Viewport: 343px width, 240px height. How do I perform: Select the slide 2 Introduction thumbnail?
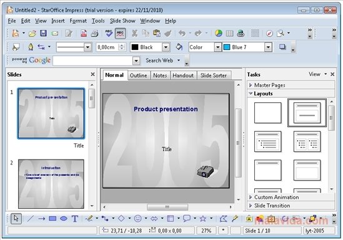(51, 184)
